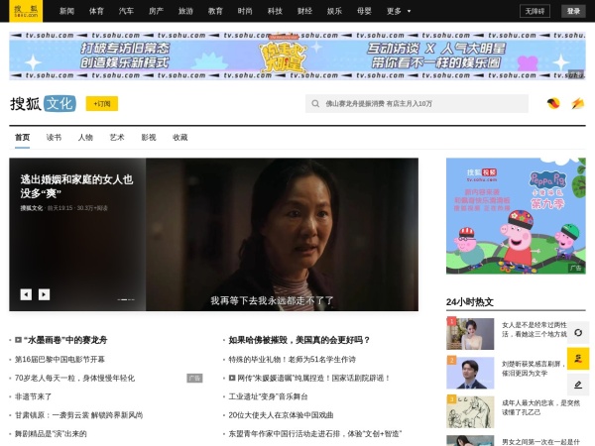Open 第16届巴黎中国电影节开幕 article
595x446 pixels.
coord(59,359)
